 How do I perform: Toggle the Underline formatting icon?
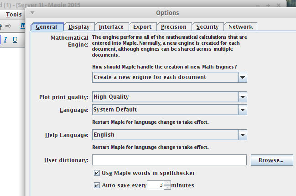click(x=15, y=40)
